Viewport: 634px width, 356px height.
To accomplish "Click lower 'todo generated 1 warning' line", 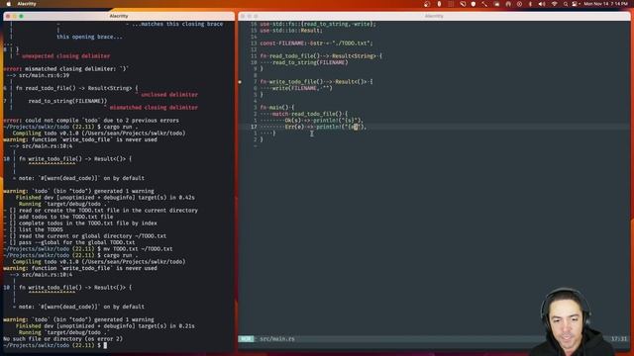I will tap(78, 319).
